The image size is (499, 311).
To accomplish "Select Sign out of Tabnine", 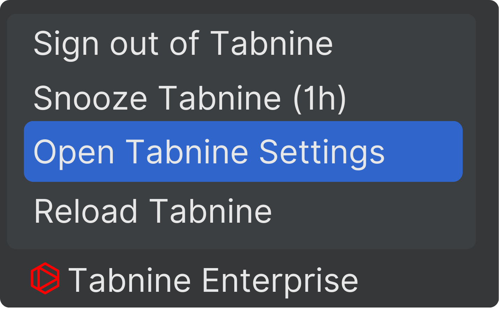I will pos(183,43).
